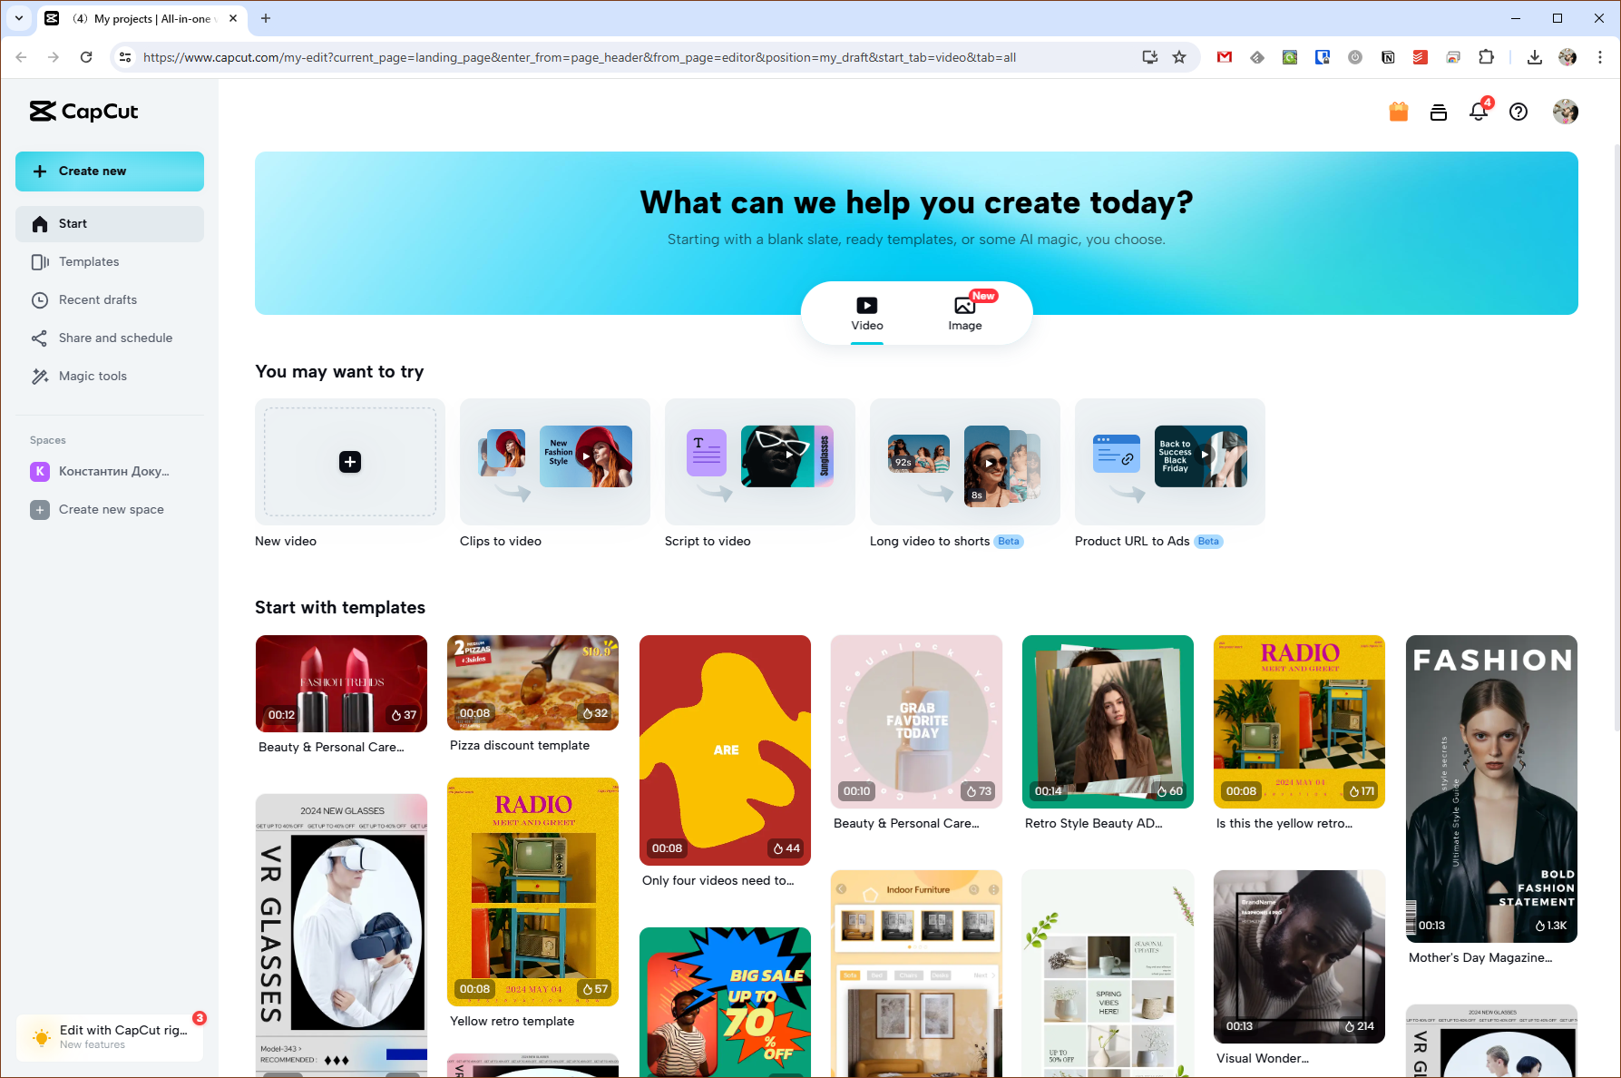Switch to the Image tab
The width and height of the screenshot is (1621, 1078).
(965, 314)
